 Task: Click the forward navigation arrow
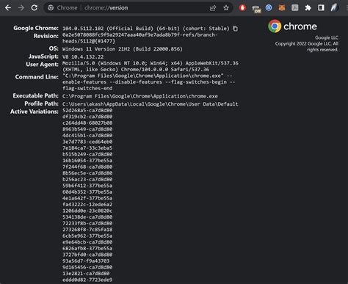(21, 8)
